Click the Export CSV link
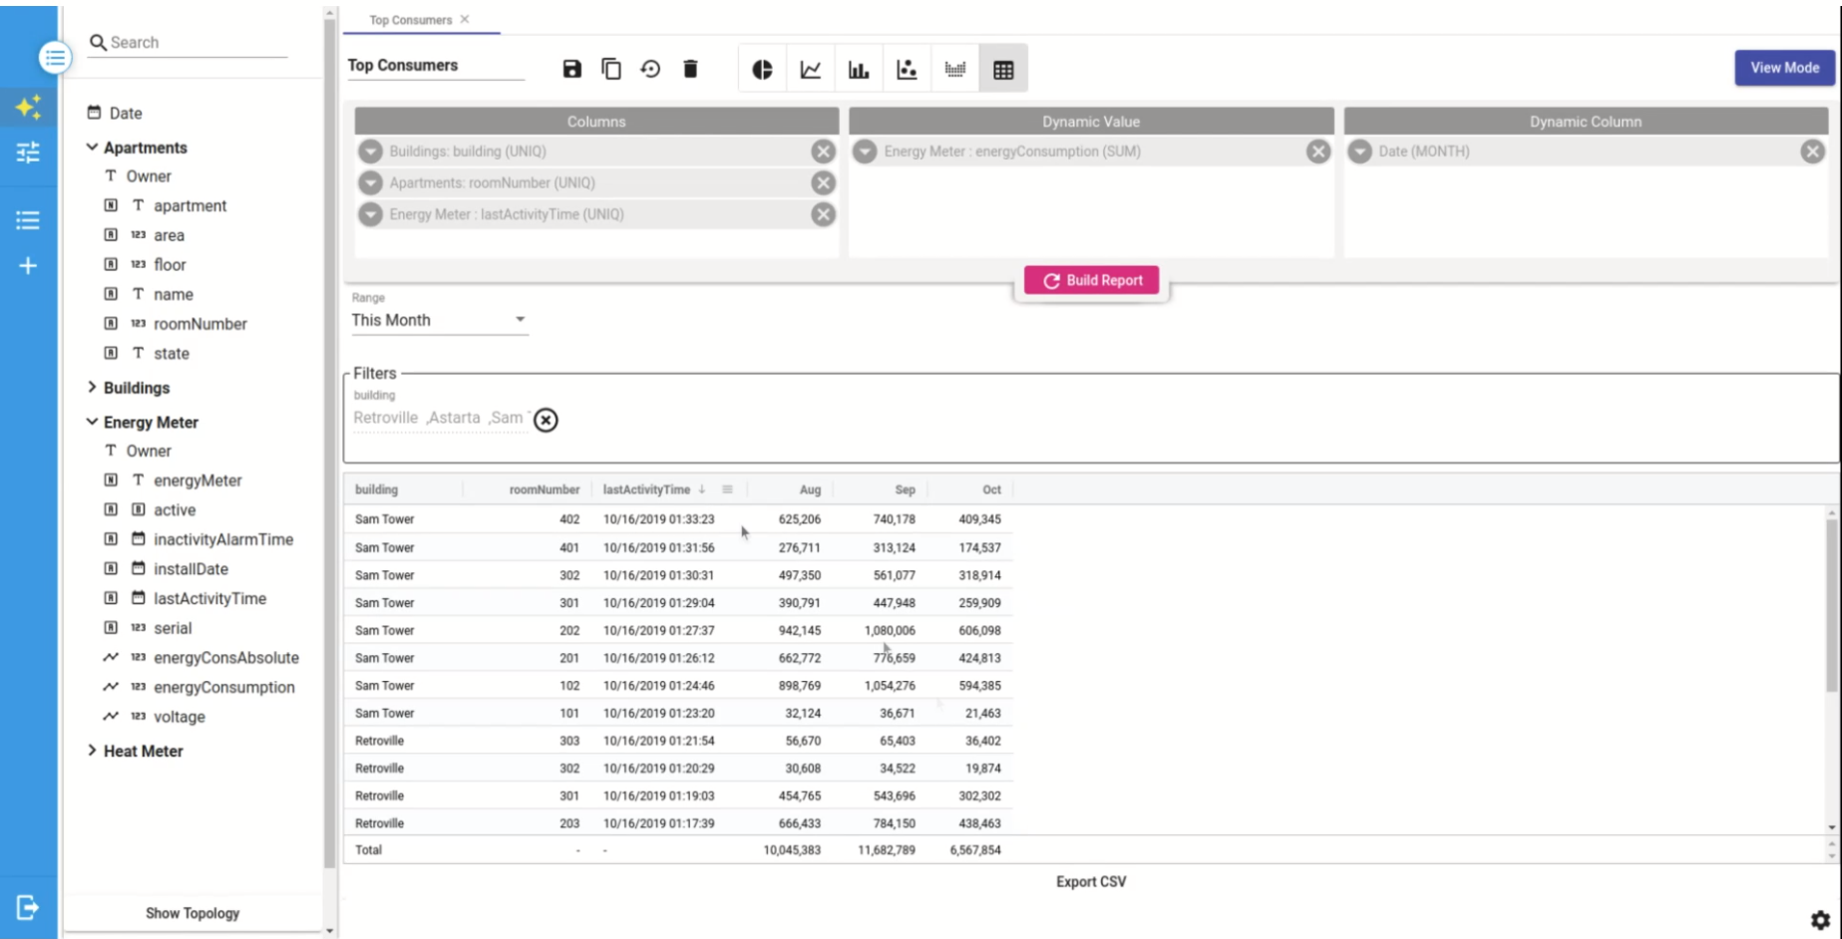The image size is (1842, 939). pyautogui.click(x=1091, y=882)
